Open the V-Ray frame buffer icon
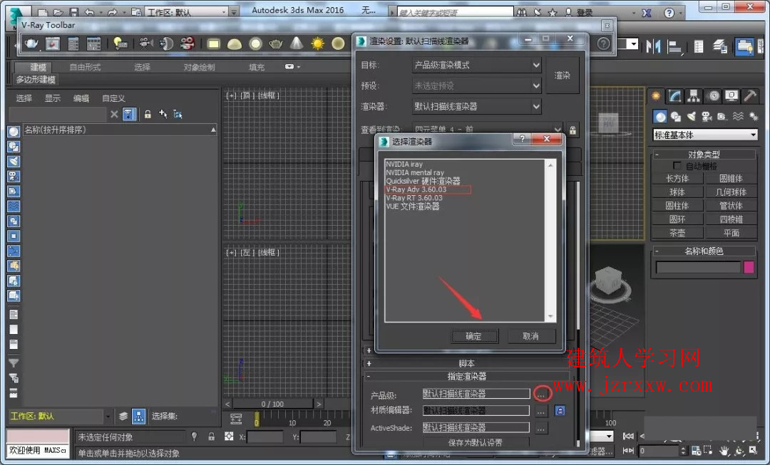 coord(53,44)
